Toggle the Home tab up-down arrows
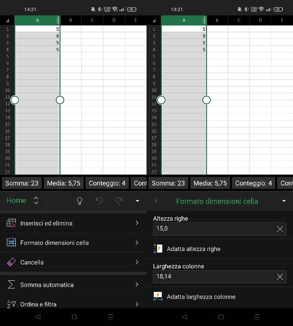 click(x=36, y=201)
